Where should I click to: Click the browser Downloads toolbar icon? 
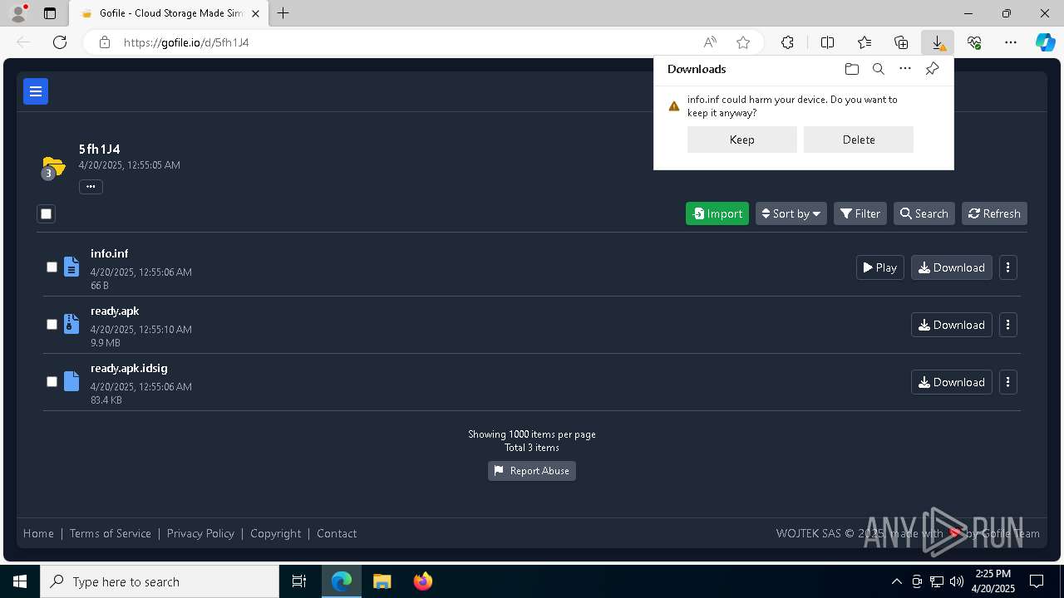point(938,42)
